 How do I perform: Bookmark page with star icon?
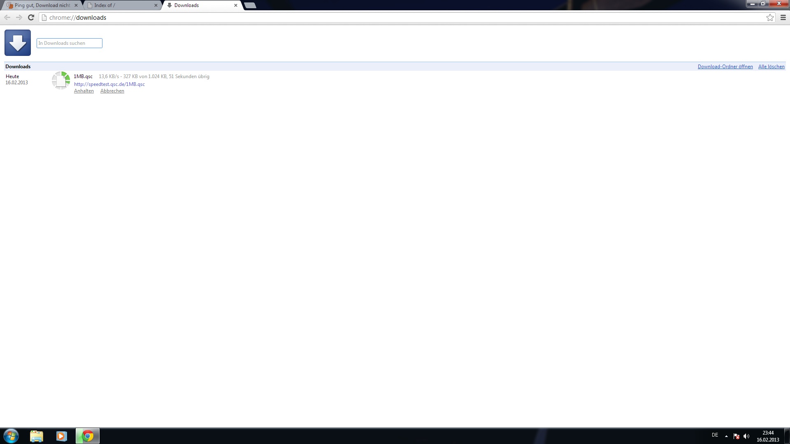[x=770, y=17]
